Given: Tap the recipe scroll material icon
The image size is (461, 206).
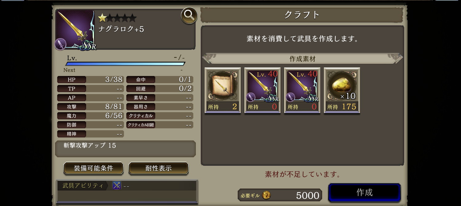Looking at the screenshot, I should click(223, 90).
